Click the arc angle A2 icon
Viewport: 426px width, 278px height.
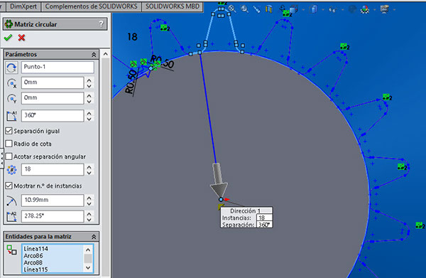(x=11, y=217)
